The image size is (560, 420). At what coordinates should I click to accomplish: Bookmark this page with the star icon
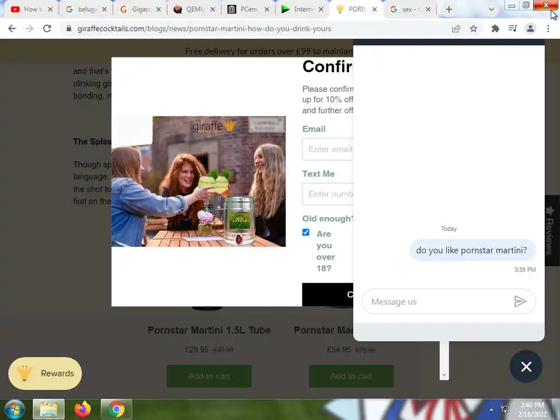(x=474, y=28)
